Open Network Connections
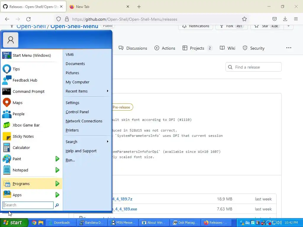Screen dimensions: 303x227 (87, 121)
